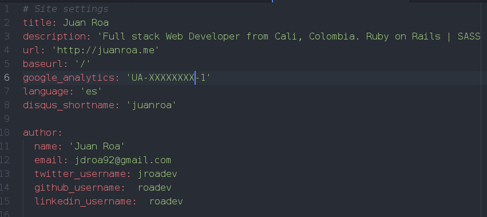Click the title value 'Juan Roa'
The height and width of the screenshot is (217, 487).
point(86,23)
